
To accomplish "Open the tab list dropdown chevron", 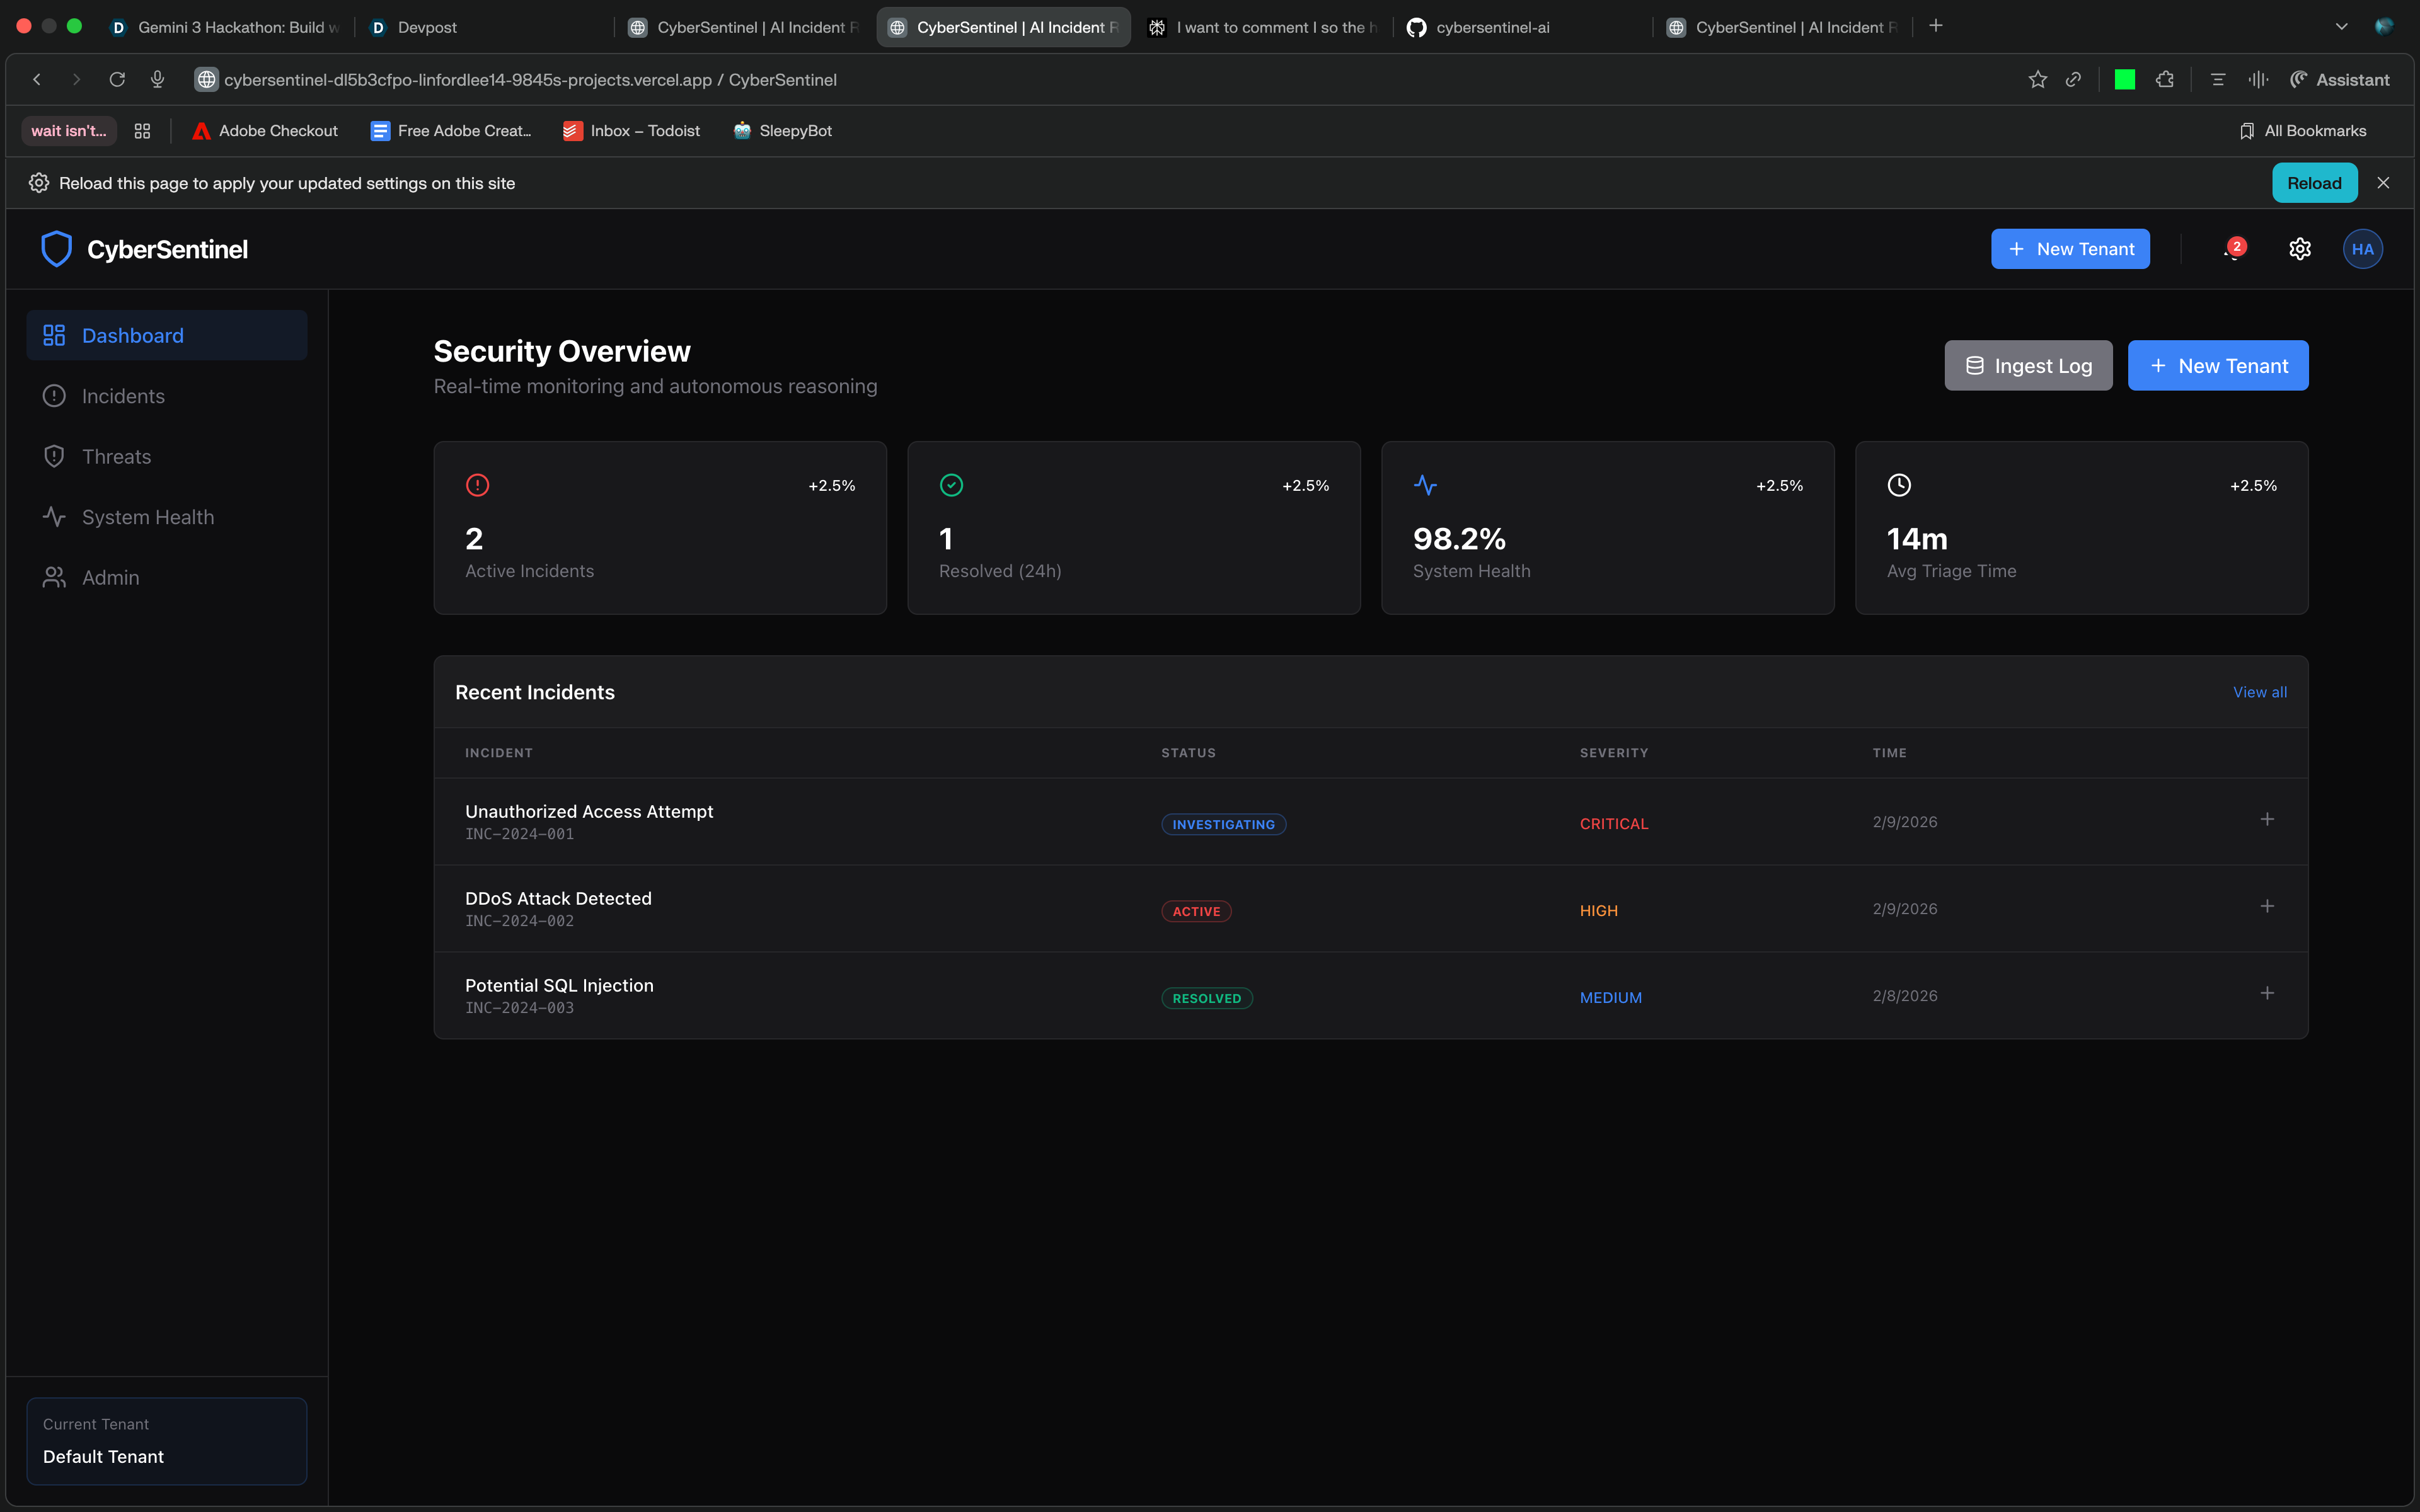I will [x=2341, y=27].
